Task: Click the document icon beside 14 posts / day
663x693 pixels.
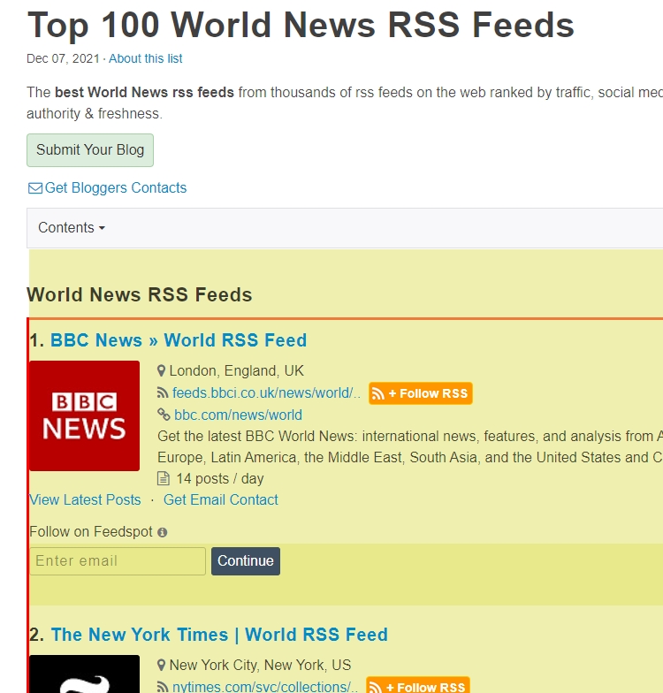Action: (163, 478)
